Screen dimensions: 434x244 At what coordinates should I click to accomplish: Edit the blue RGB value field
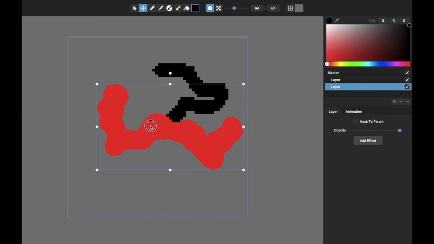404,21
